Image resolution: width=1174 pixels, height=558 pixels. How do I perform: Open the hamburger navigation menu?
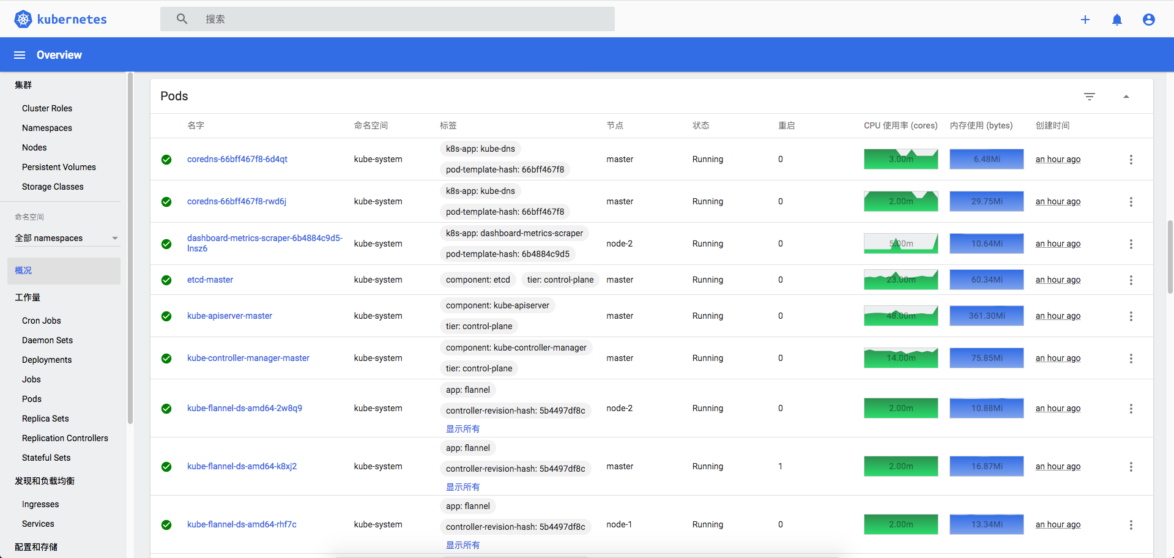(x=20, y=55)
